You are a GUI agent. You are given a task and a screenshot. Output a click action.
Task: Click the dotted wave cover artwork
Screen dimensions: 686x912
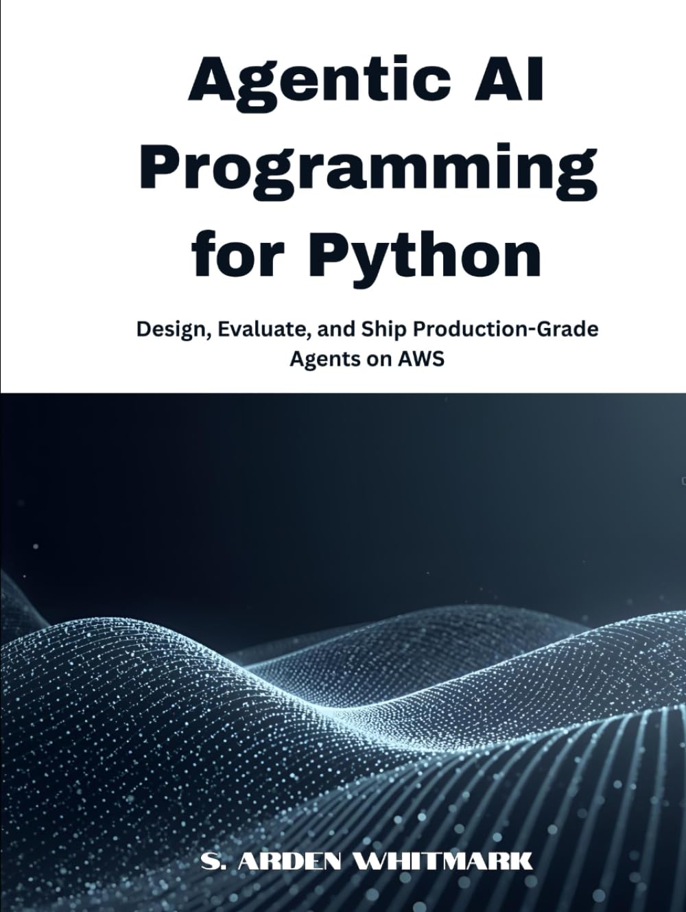pos(343,652)
